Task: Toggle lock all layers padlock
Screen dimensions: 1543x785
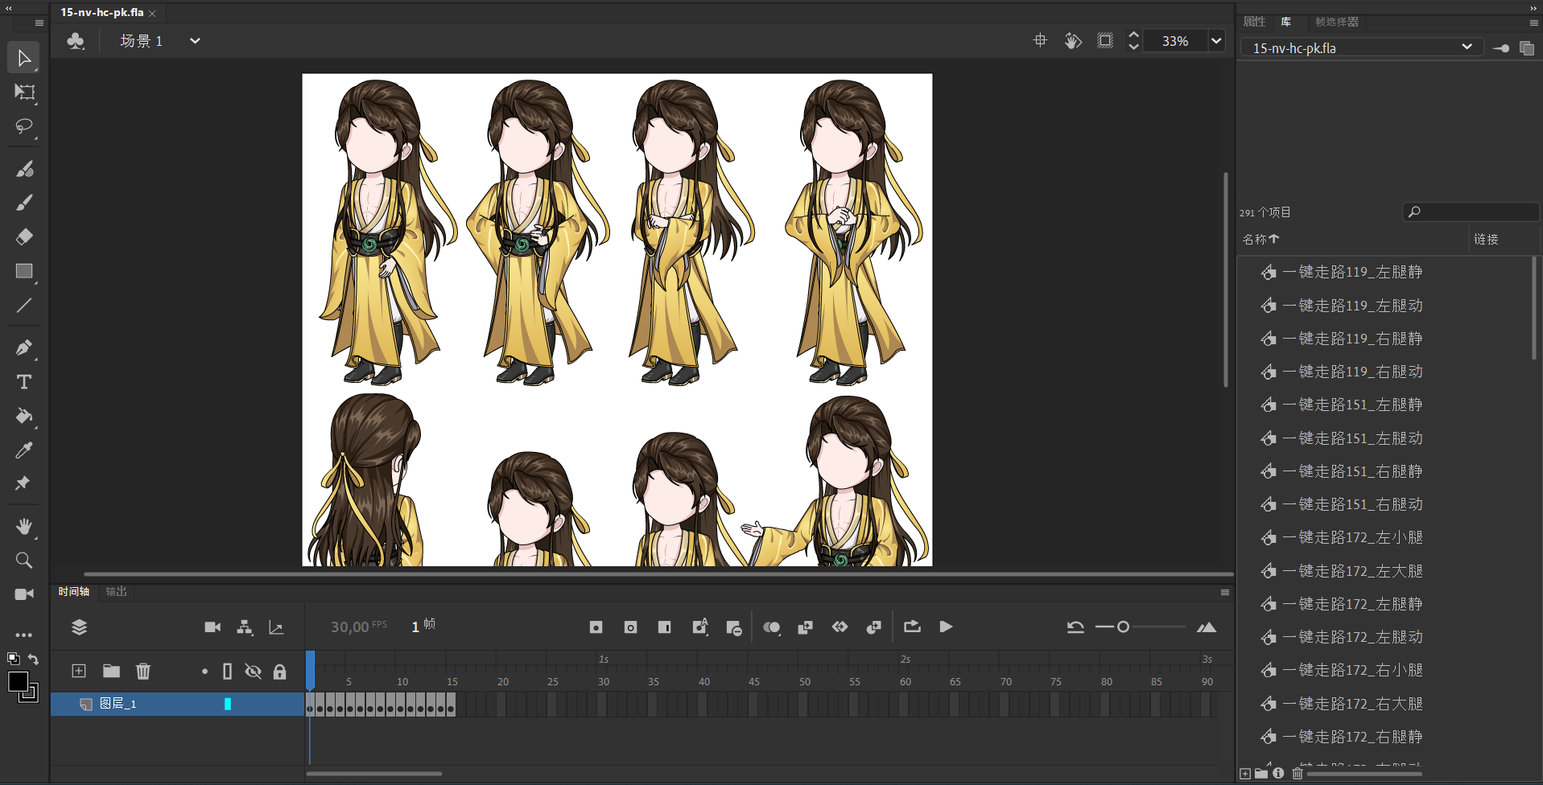Action: click(x=279, y=672)
